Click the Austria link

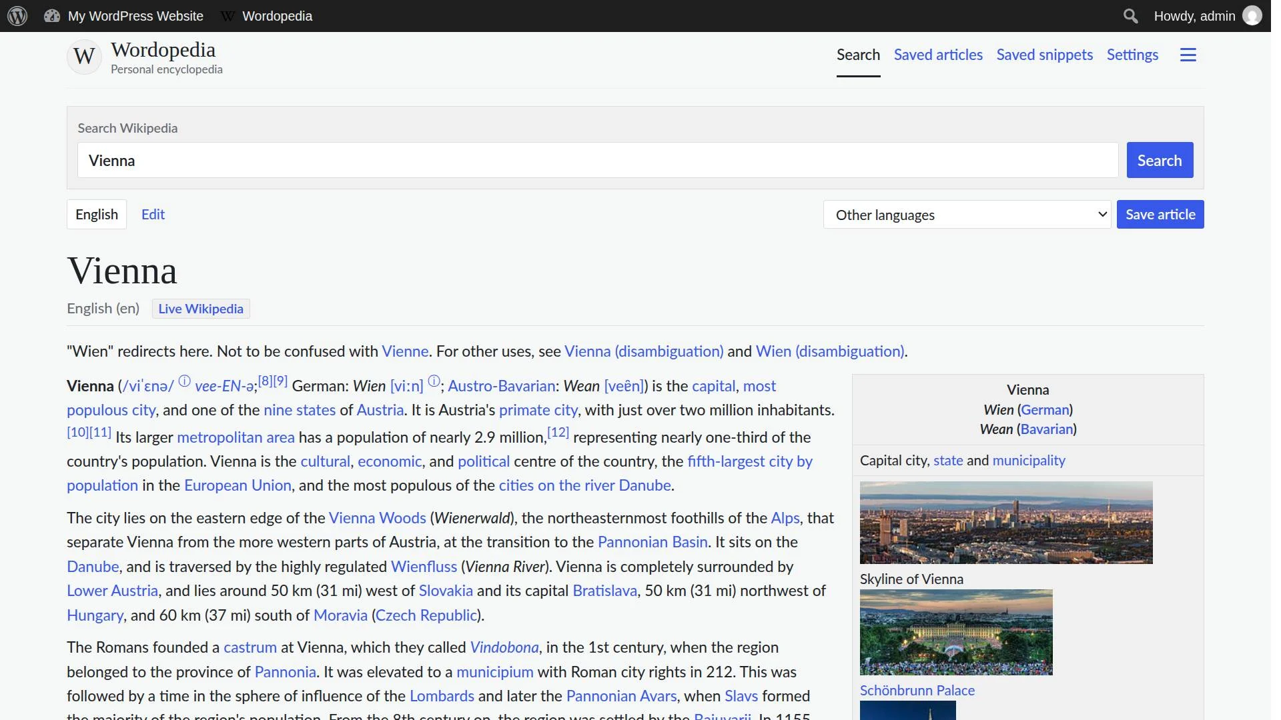click(380, 410)
